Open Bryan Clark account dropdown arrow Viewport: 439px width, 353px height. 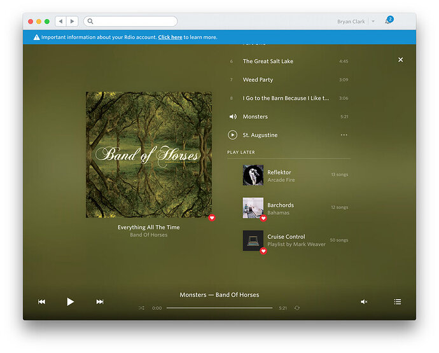373,21
